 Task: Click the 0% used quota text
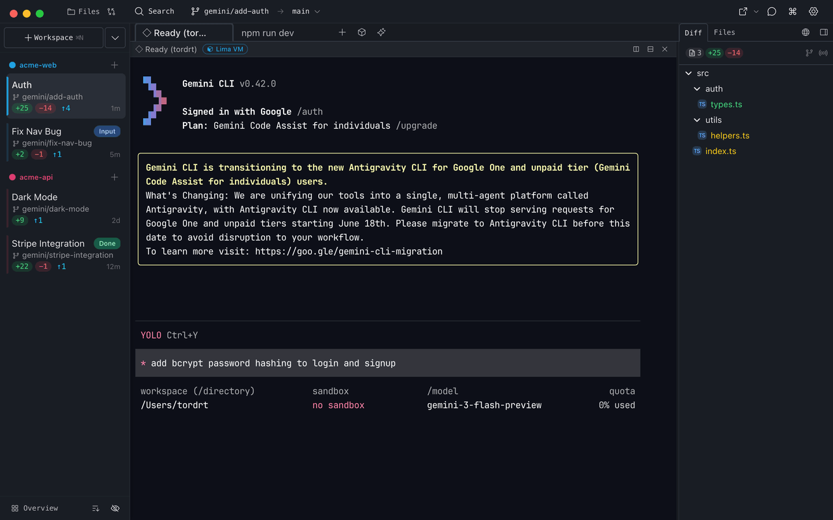pyautogui.click(x=617, y=405)
